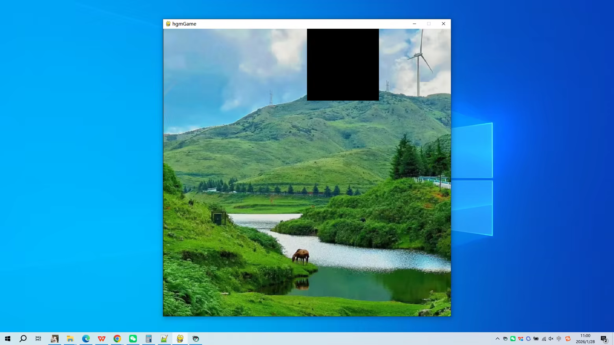614x345 pixels.
Task: Click the cat picture taskbar icon
Action: 55,338
